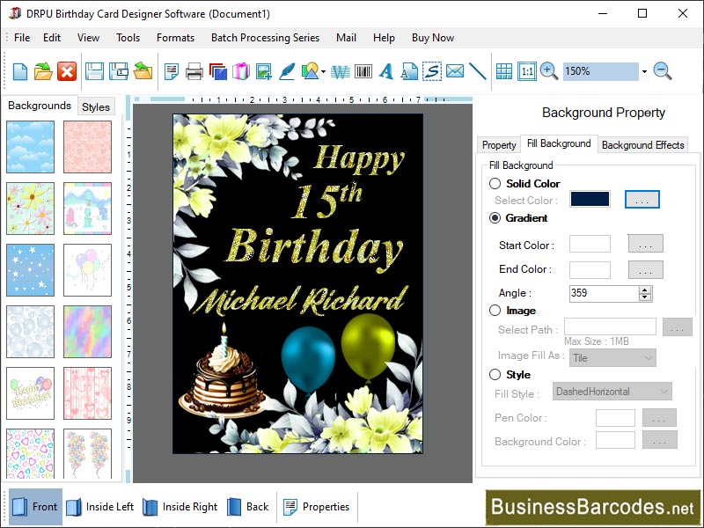Open the zoom percentage dropdown
This screenshot has width=704, height=528.
click(645, 71)
